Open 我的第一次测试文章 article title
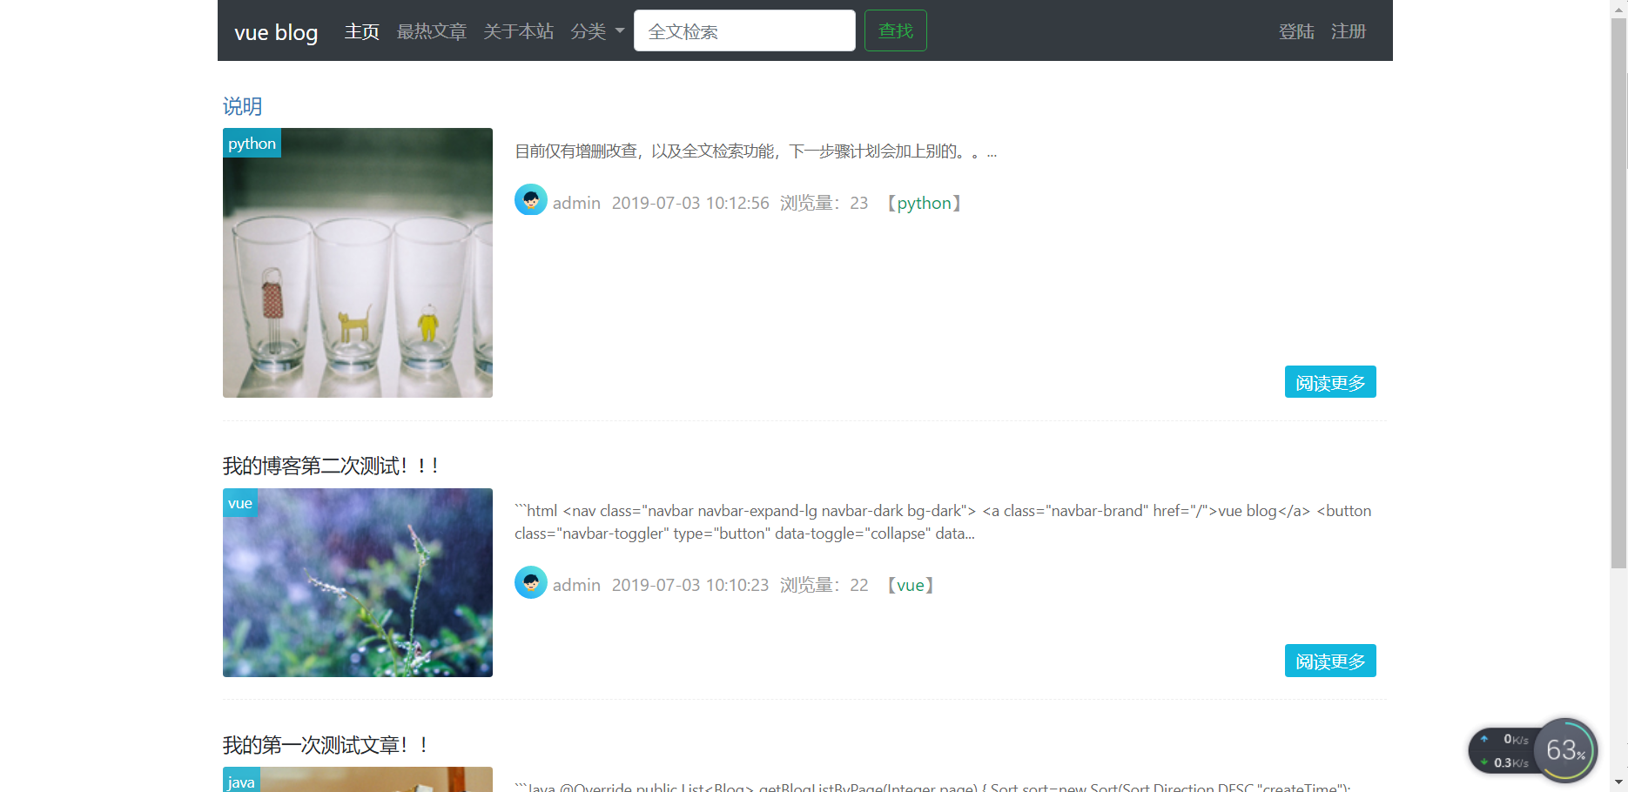Image resolution: width=1628 pixels, height=792 pixels. pos(325,745)
